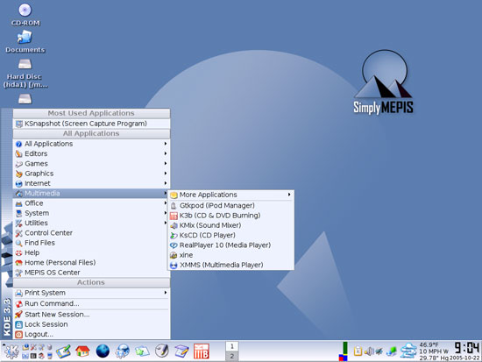The image size is (482, 362).
Task: Click the 2005-10-22 date under the clock
Action: click(464, 358)
